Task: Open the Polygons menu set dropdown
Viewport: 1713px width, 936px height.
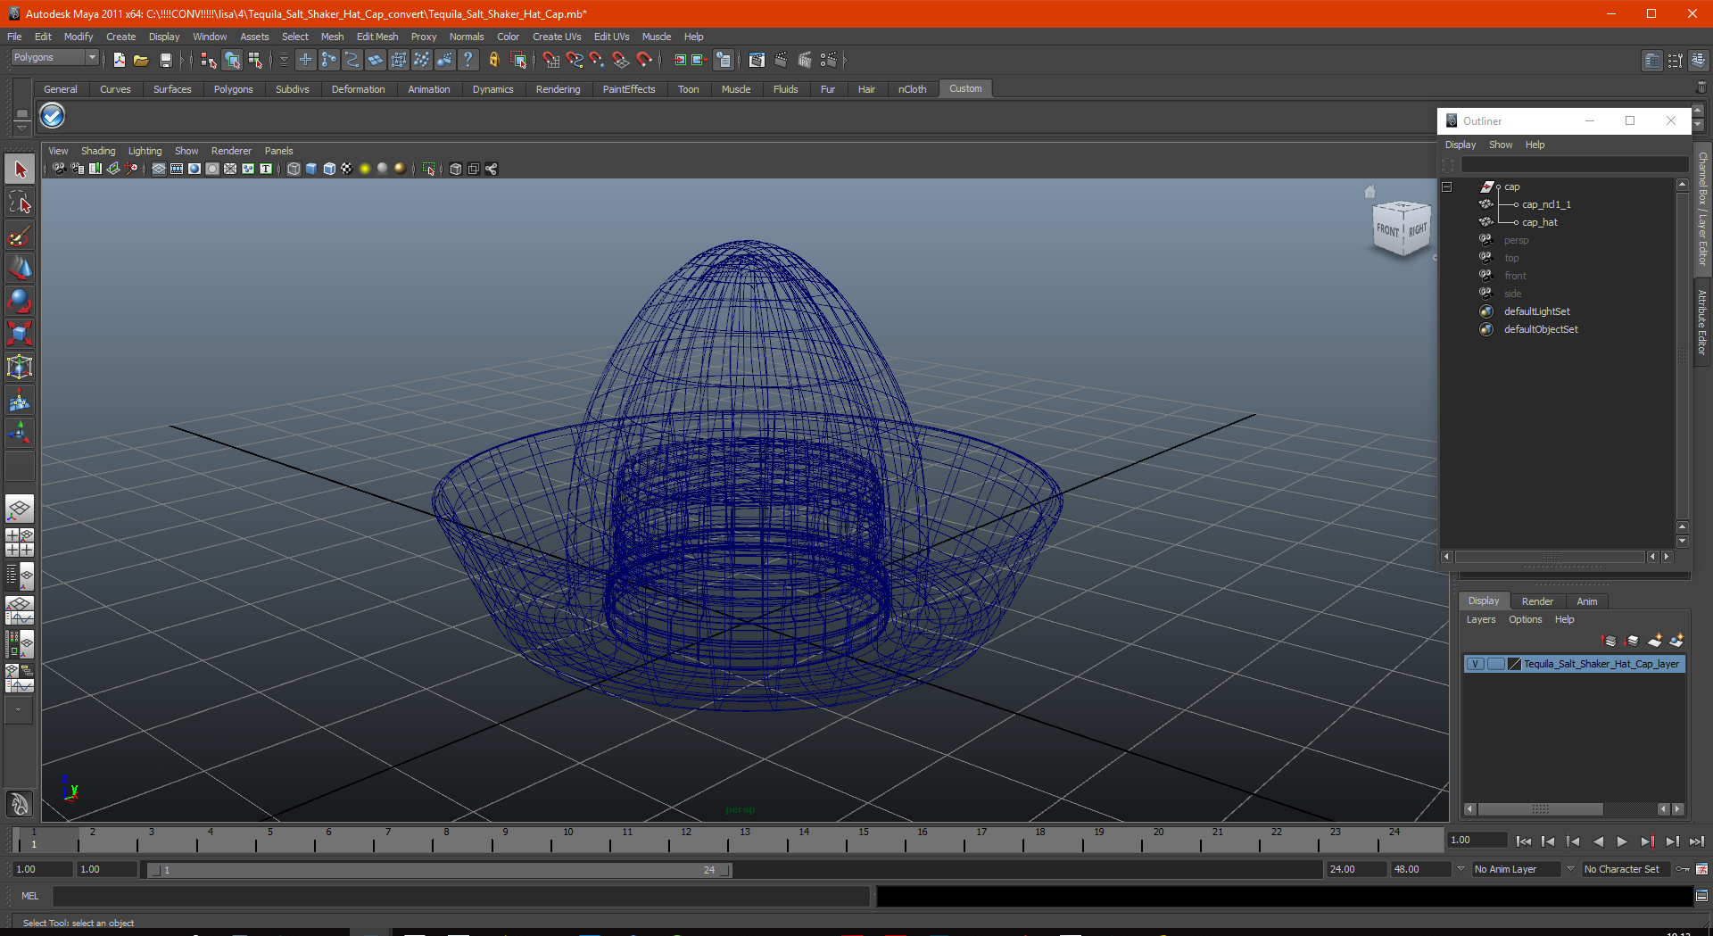Action: 54,57
